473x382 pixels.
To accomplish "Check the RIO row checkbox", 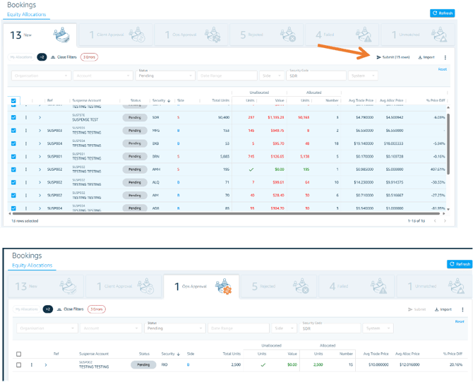I will click(x=18, y=364).
